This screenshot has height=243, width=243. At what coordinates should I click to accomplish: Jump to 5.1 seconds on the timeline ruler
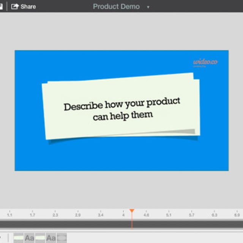[x=169, y=215]
